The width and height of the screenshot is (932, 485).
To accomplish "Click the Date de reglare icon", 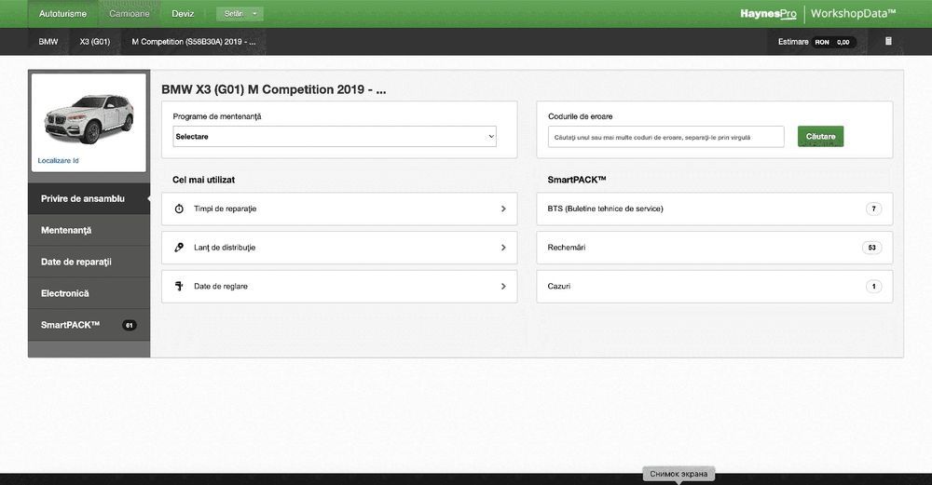I will tap(179, 286).
